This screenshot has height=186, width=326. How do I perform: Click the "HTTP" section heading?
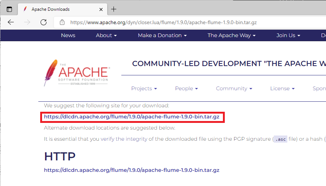click(60, 156)
